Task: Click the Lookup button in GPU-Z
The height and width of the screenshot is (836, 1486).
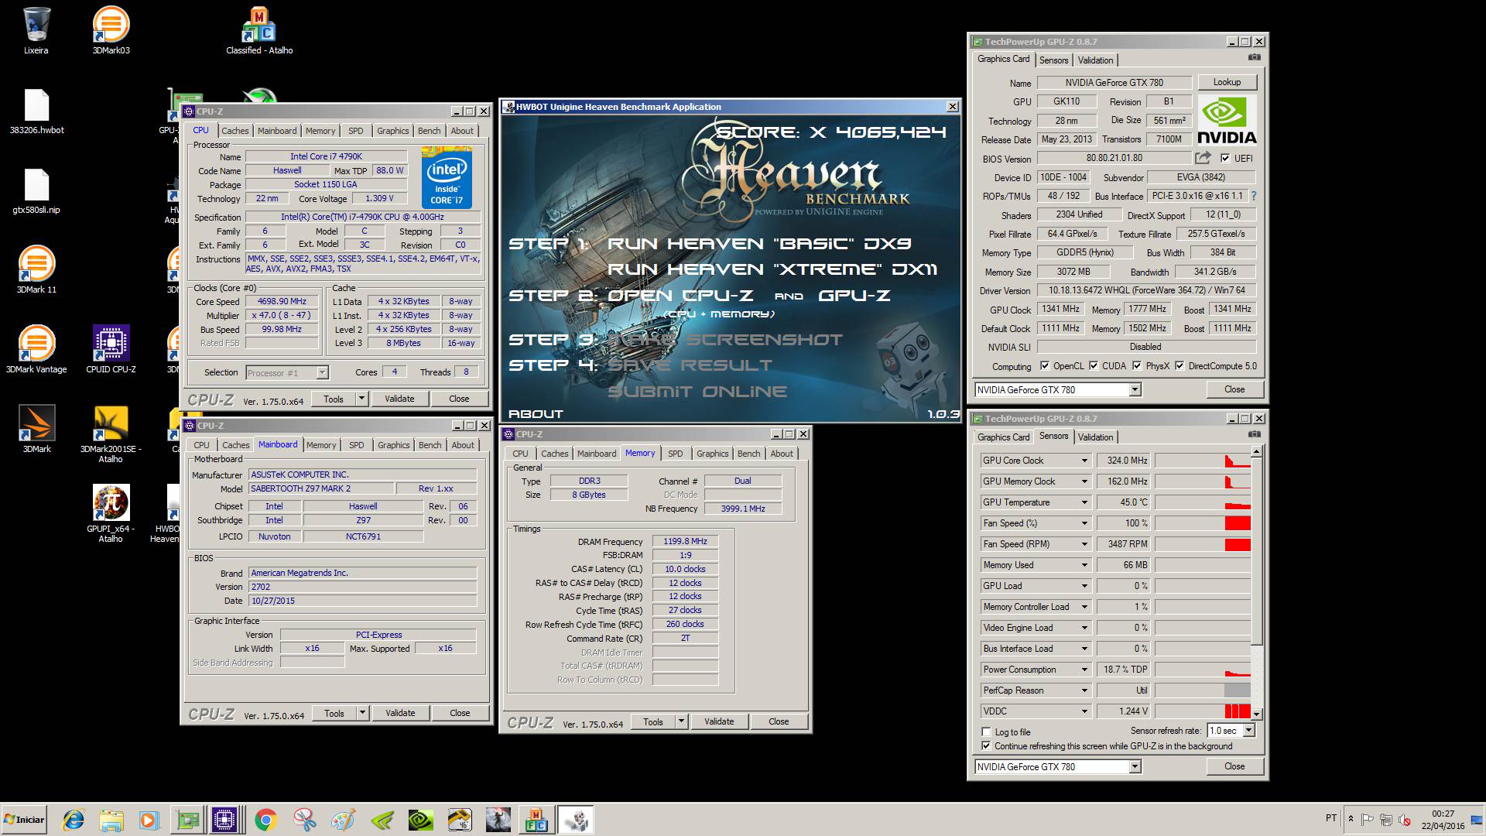Action: (1227, 82)
